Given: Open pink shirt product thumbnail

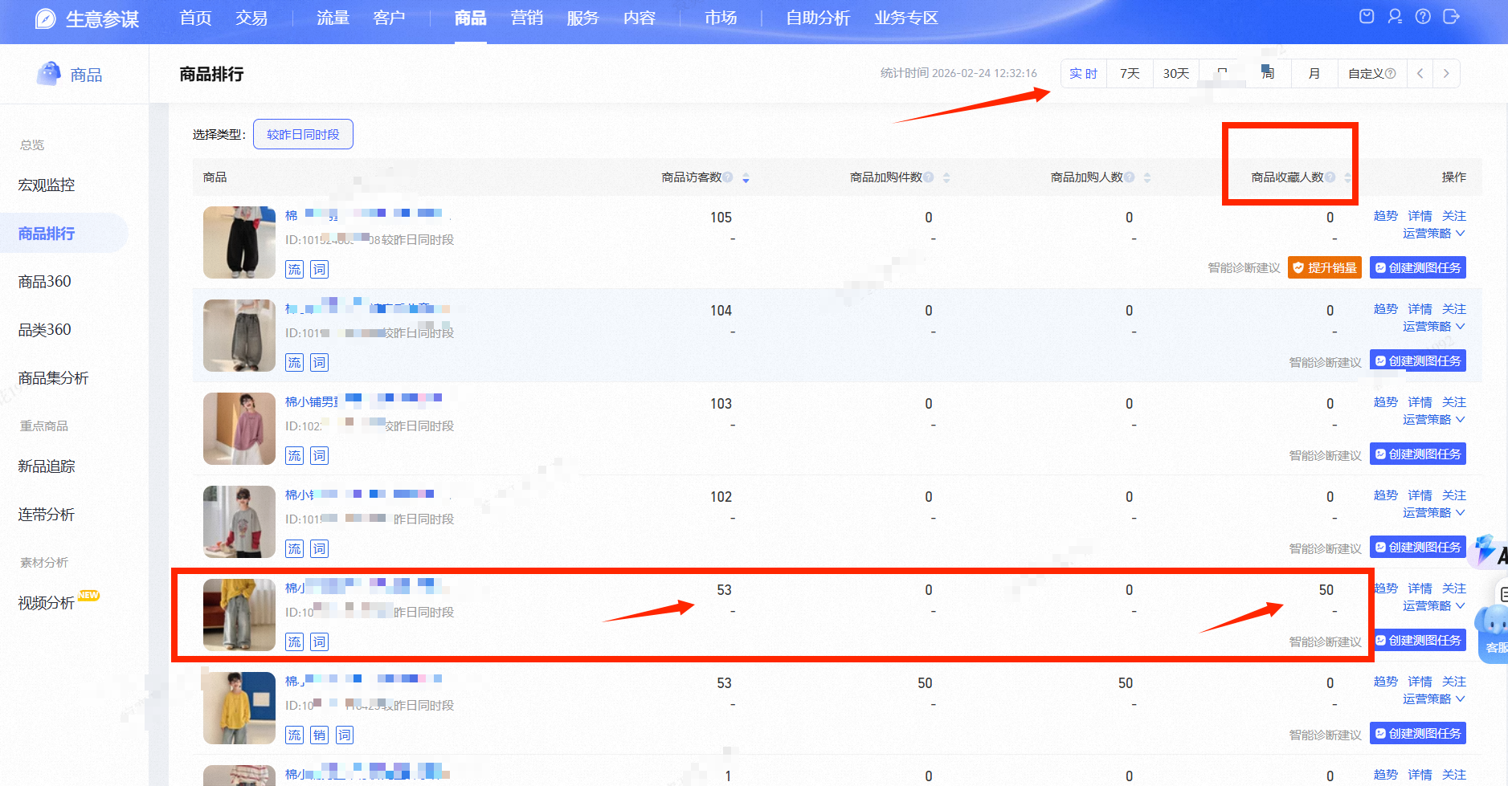Looking at the screenshot, I should click(x=239, y=429).
